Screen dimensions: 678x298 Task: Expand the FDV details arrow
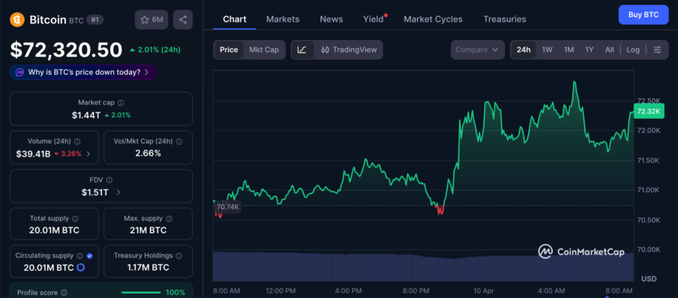(x=119, y=192)
